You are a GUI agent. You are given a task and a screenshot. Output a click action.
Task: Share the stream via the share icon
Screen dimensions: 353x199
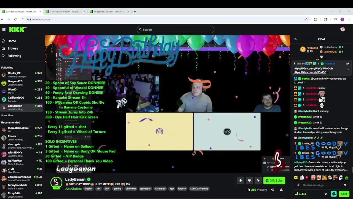[272, 190]
